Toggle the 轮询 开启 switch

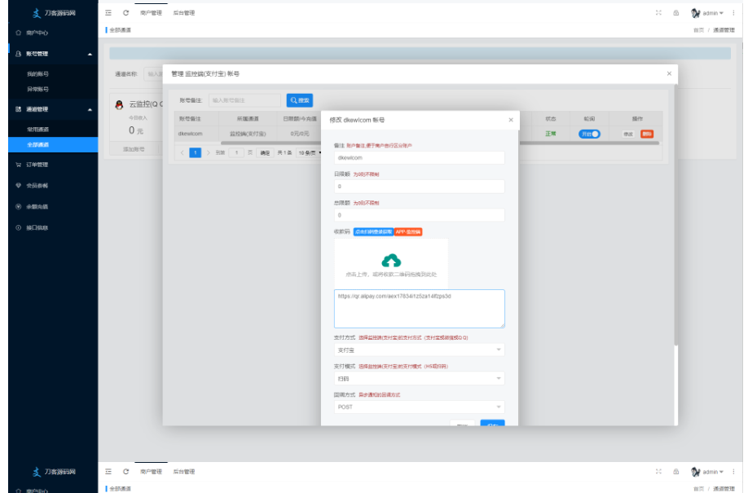coord(589,134)
